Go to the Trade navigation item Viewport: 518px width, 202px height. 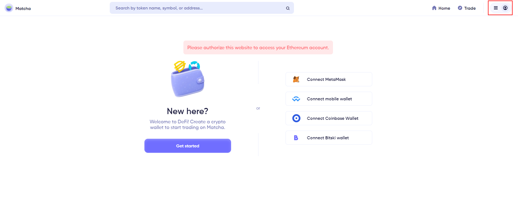pyautogui.click(x=467, y=8)
